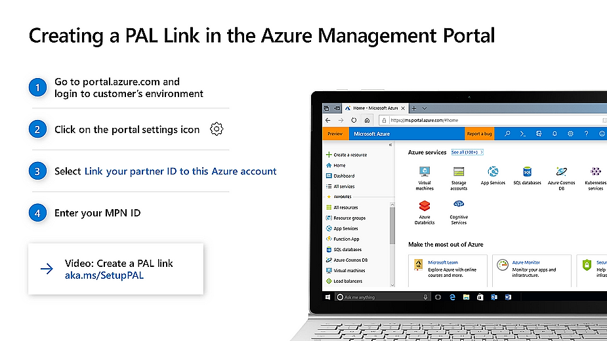607x341 pixels.
Task: Select Create a resource in sidebar
Action: (x=346, y=155)
